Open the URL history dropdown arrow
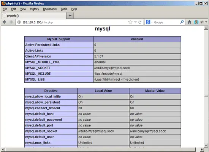 135,22
